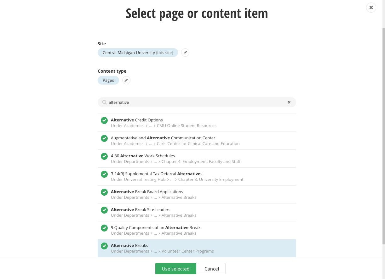Select the highlighted Alternative Breaks page
Image resolution: width=385 pixels, height=279 pixels.
[x=197, y=248]
